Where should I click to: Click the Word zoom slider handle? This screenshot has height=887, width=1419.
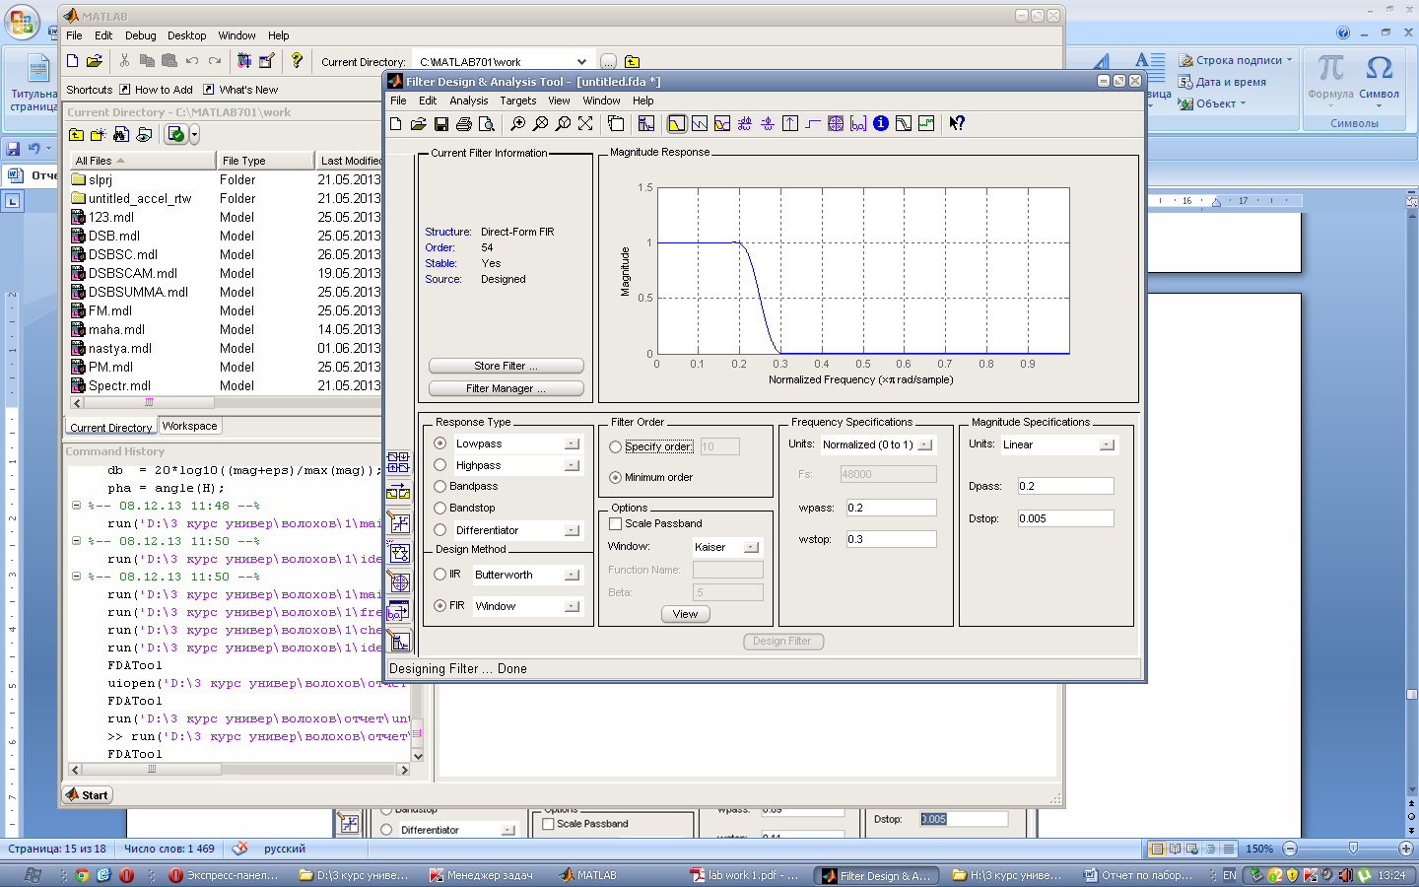click(x=1353, y=849)
